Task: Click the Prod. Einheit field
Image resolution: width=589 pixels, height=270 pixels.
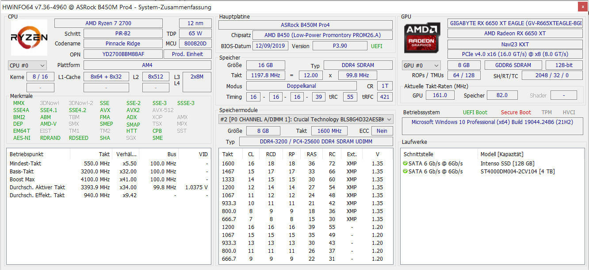Action: [187, 54]
